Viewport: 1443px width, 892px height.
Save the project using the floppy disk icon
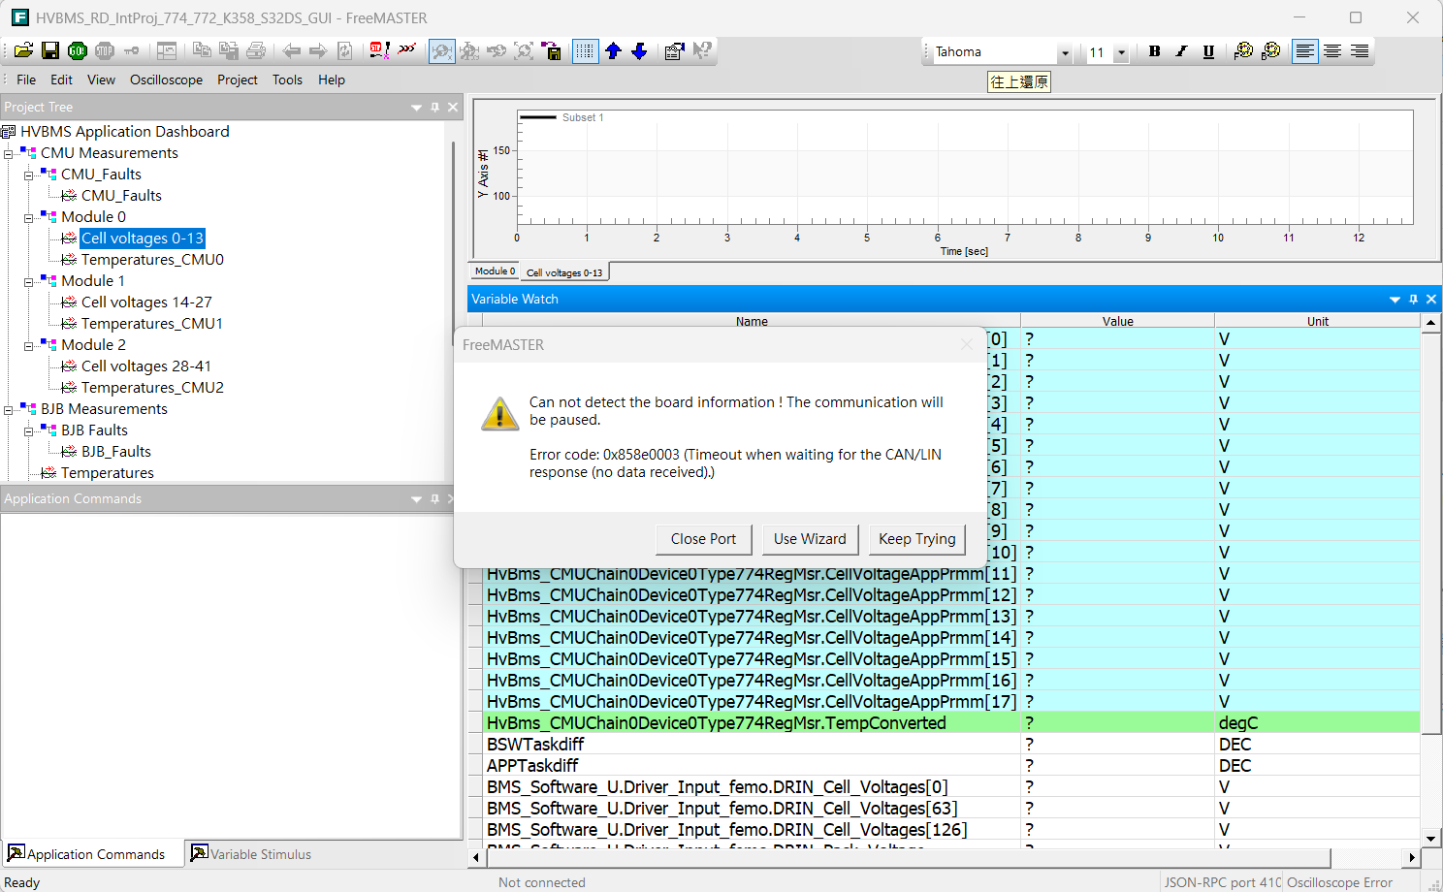pos(50,51)
